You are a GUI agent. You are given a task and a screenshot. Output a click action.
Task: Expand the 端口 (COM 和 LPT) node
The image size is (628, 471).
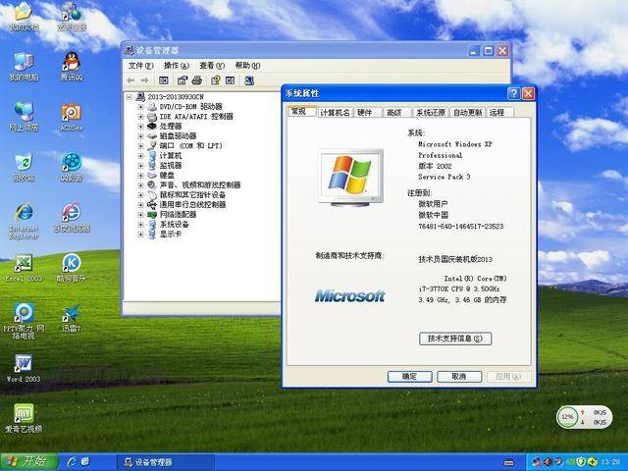tap(140, 146)
